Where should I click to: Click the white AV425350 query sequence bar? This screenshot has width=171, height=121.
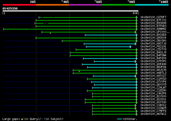click(x=71, y=11)
